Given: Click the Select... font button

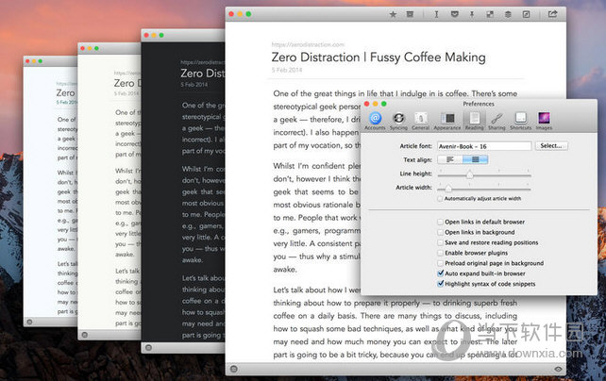Looking at the screenshot, I should click(x=551, y=146).
